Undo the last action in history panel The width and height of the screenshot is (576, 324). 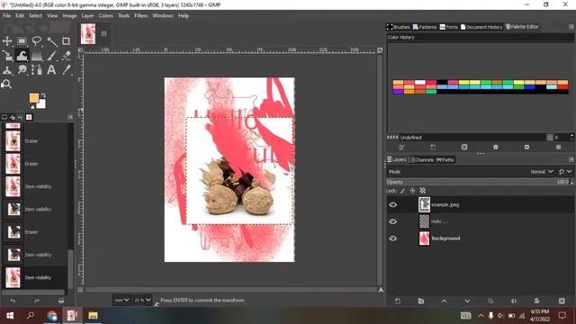point(13,301)
